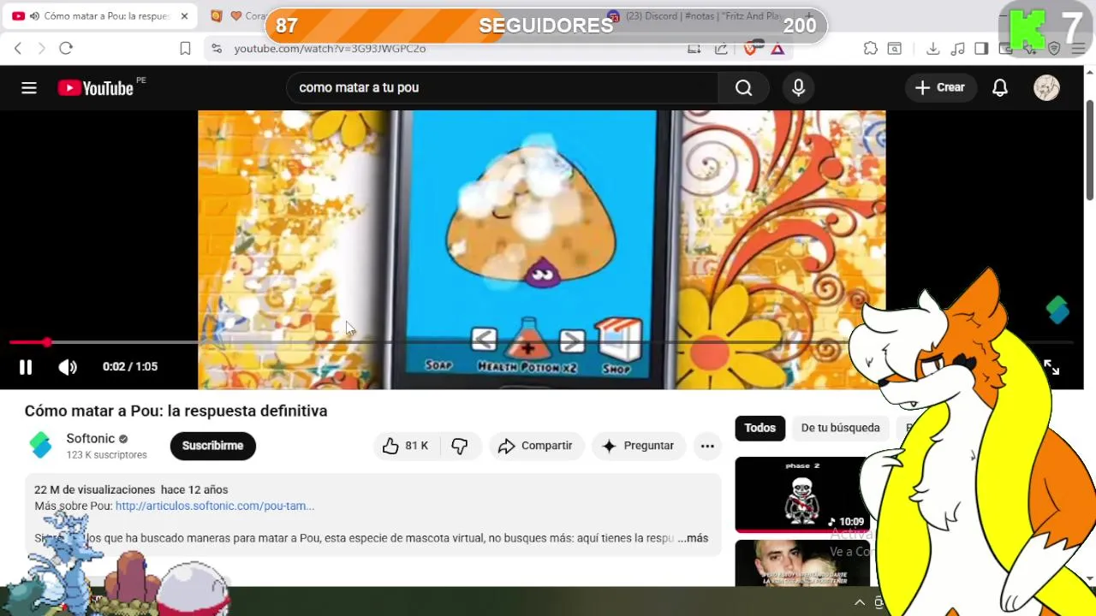Open the notifications bell
Image resolution: width=1096 pixels, height=616 pixels.
click(999, 87)
